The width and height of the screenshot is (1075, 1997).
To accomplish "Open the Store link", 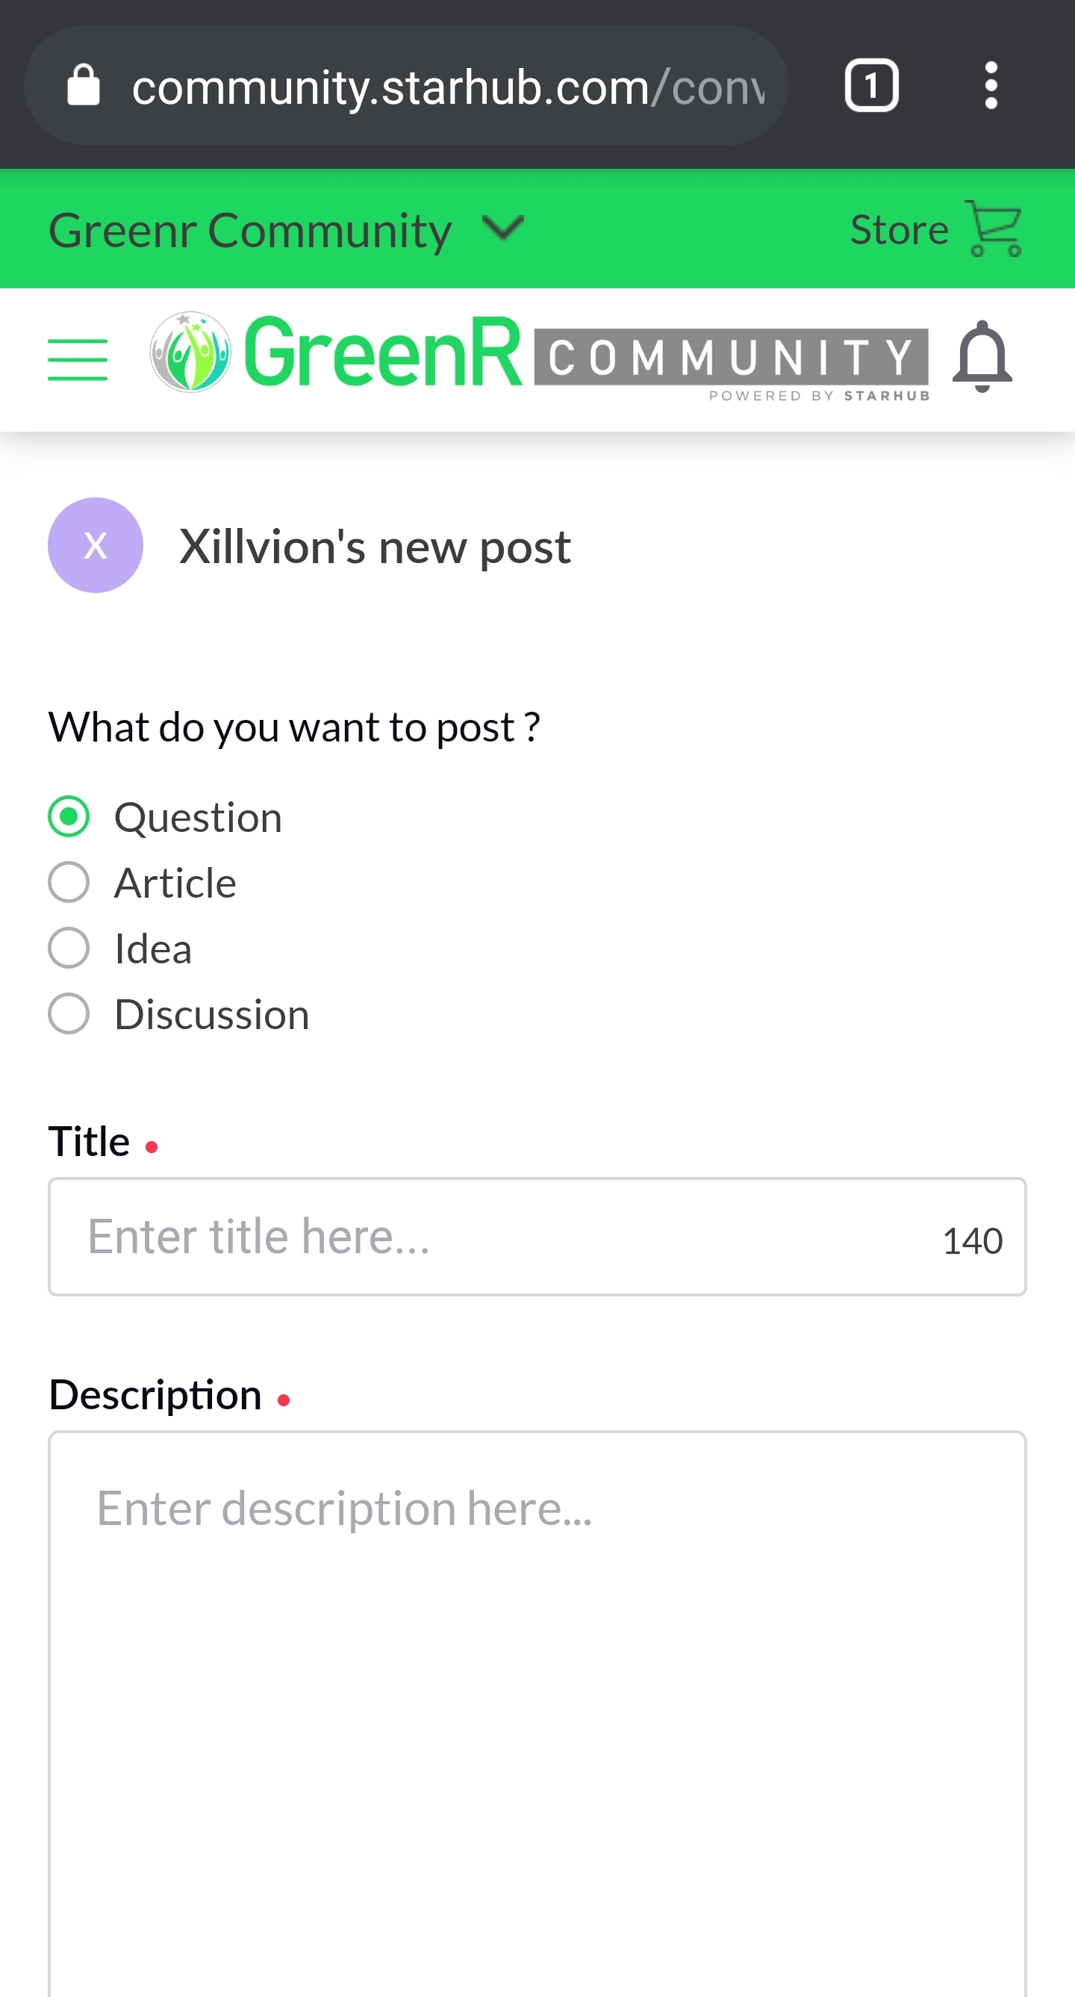I will click(899, 229).
